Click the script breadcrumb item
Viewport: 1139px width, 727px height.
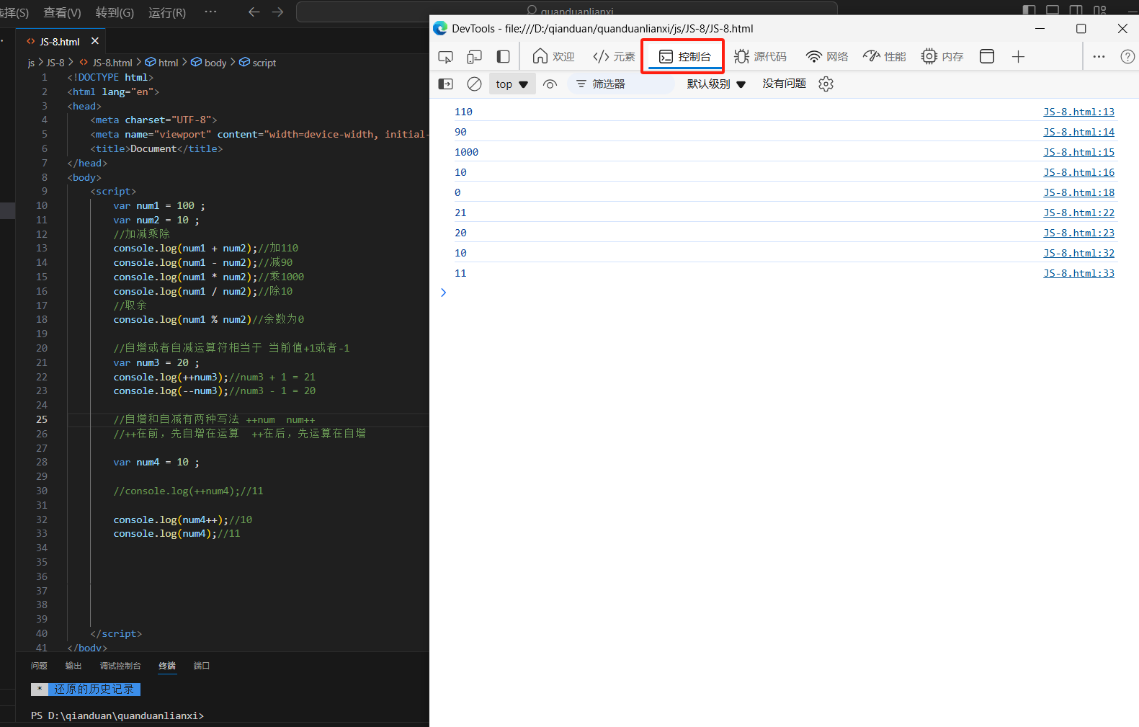coord(258,63)
